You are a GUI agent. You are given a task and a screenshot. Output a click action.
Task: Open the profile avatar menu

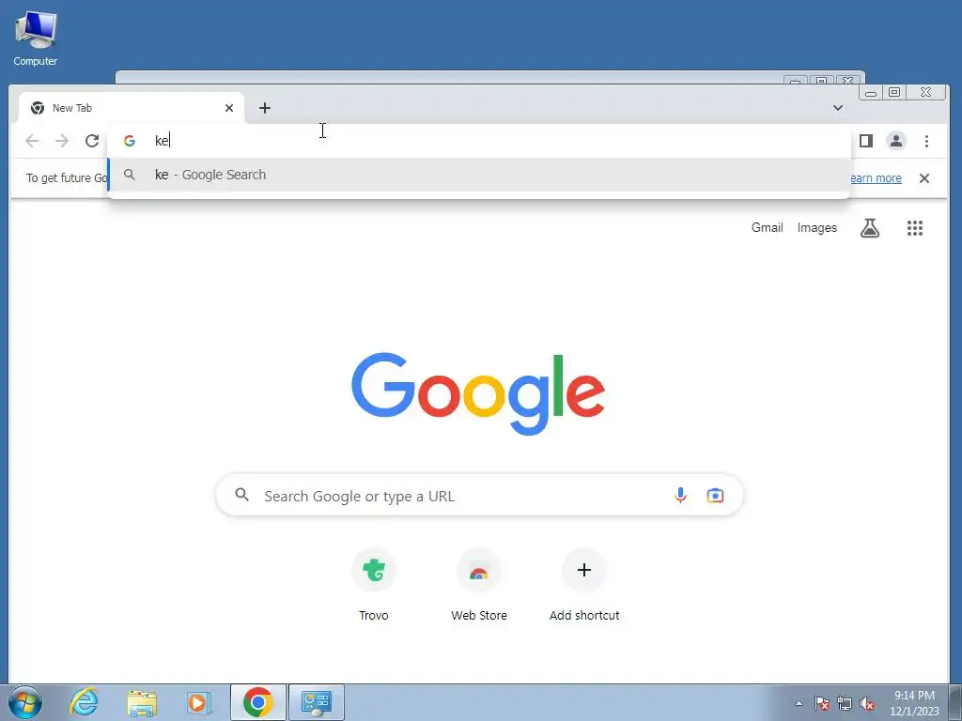coord(895,141)
